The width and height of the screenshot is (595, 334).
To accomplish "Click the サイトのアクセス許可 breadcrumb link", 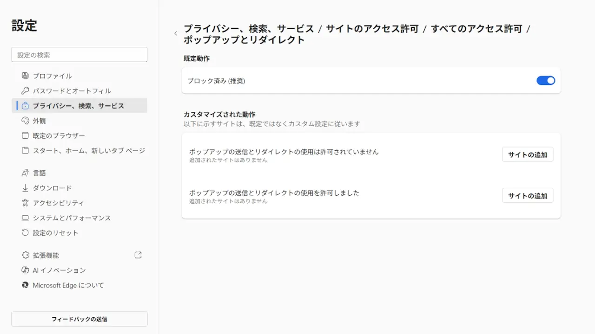I will click(x=372, y=29).
